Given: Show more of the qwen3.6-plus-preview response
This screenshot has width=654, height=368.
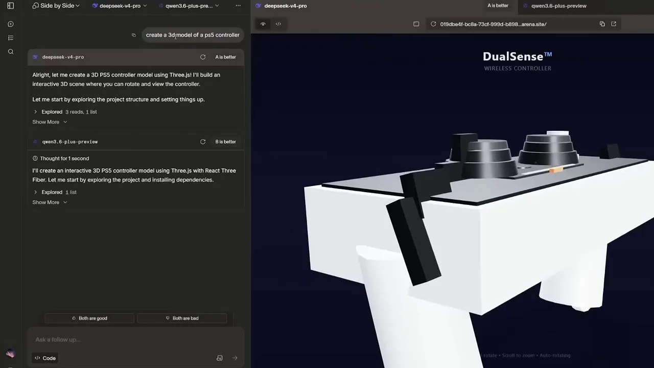Looking at the screenshot, I should [x=50, y=202].
